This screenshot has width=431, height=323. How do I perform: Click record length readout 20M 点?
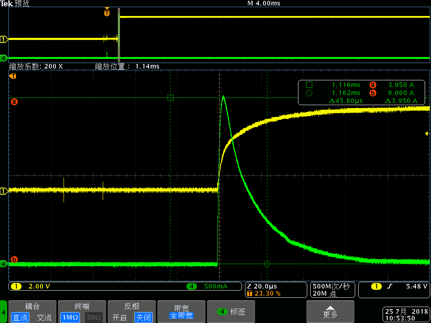(x=325, y=294)
